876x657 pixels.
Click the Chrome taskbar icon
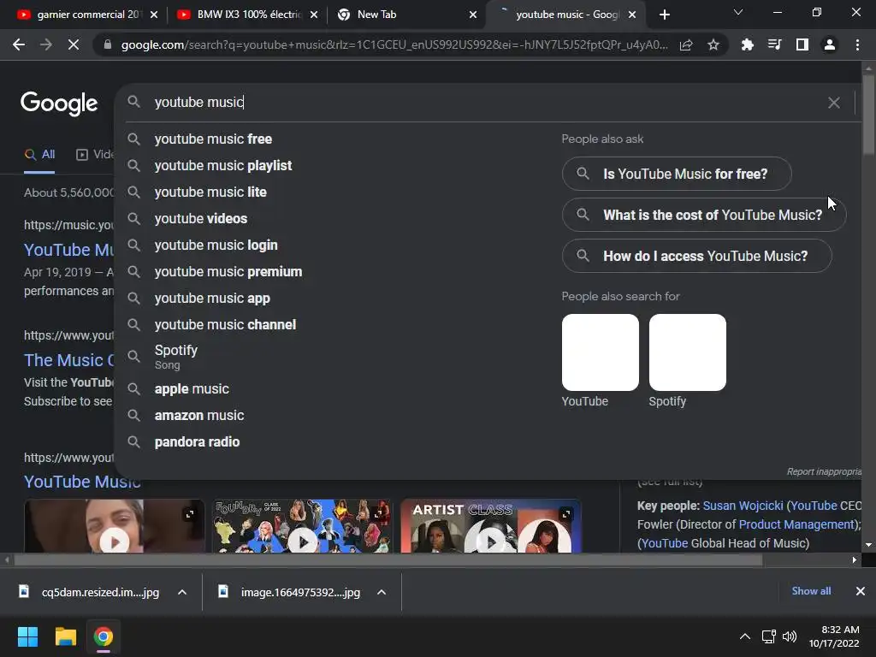coord(103,636)
